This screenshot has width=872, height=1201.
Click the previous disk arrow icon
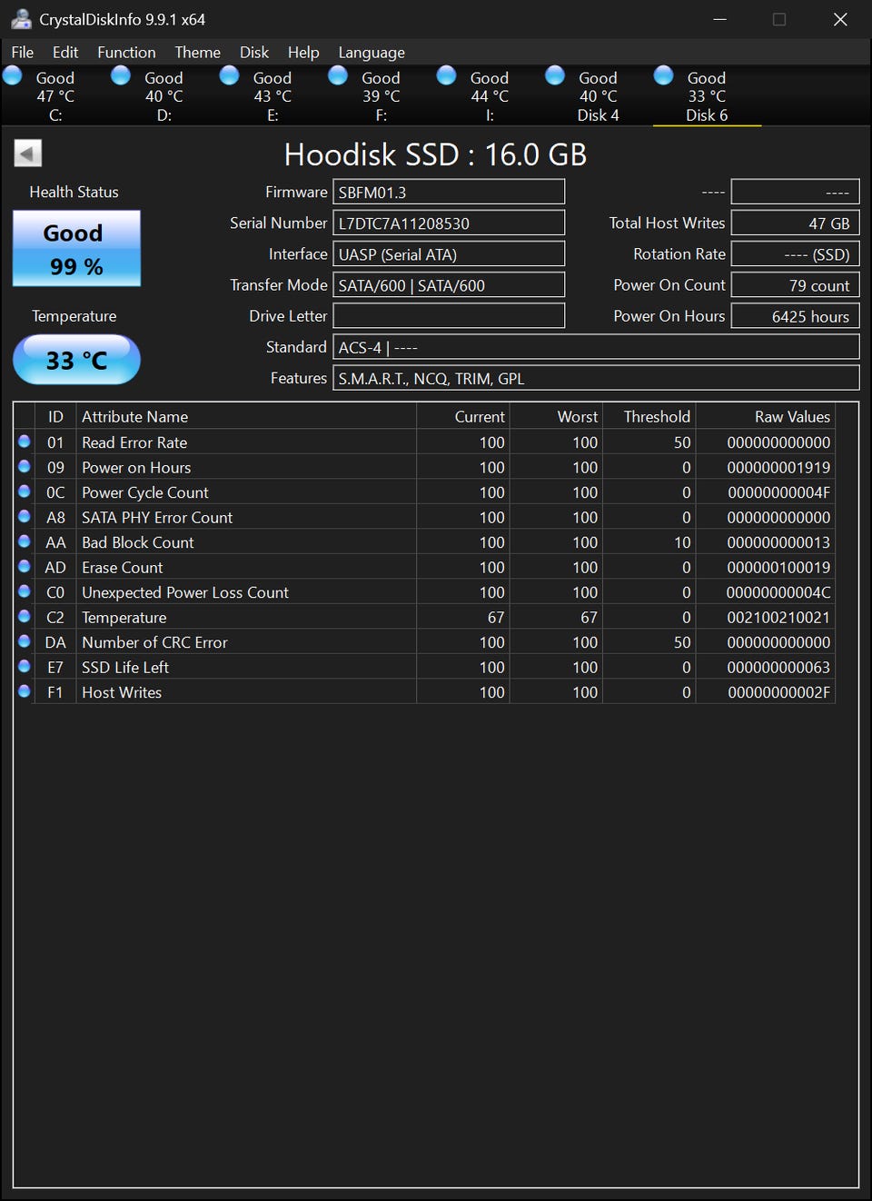click(x=28, y=154)
